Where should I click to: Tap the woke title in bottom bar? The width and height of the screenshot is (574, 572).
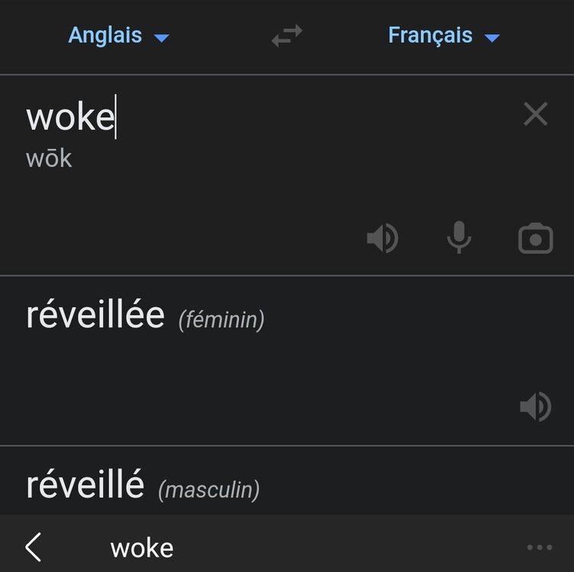click(142, 548)
